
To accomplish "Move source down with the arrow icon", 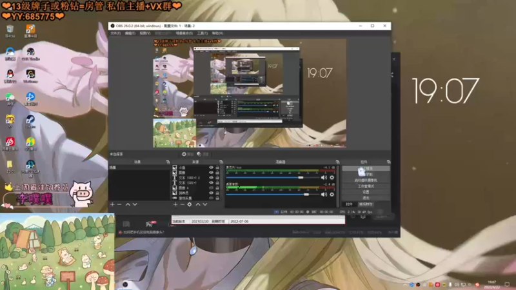I will tap(205, 204).
